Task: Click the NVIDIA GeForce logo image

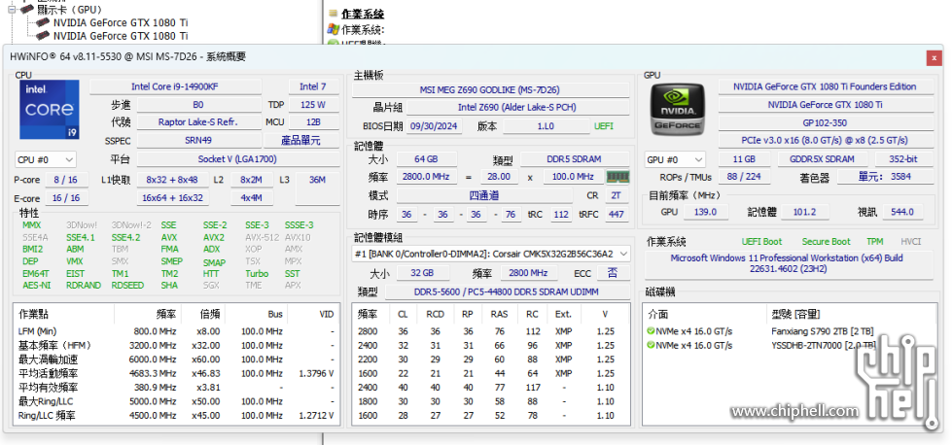Action: click(677, 110)
